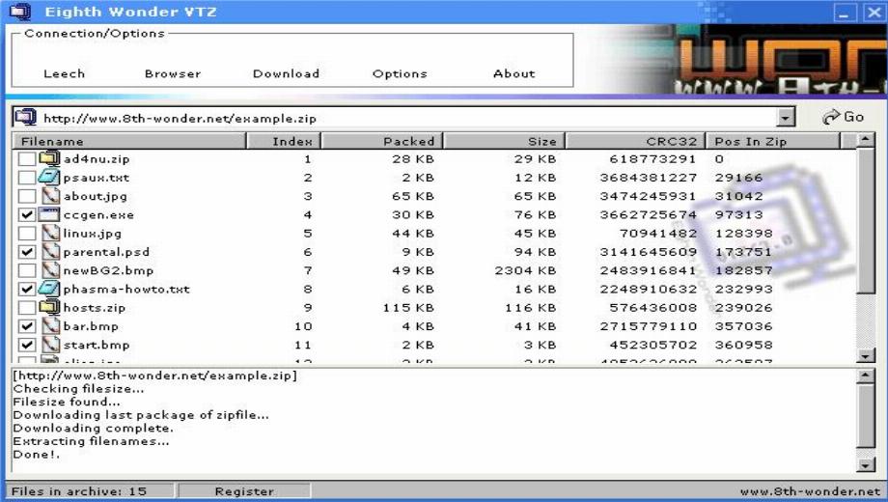Open the Browser tab
Screen dimensions: 888x502
[x=173, y=73]
